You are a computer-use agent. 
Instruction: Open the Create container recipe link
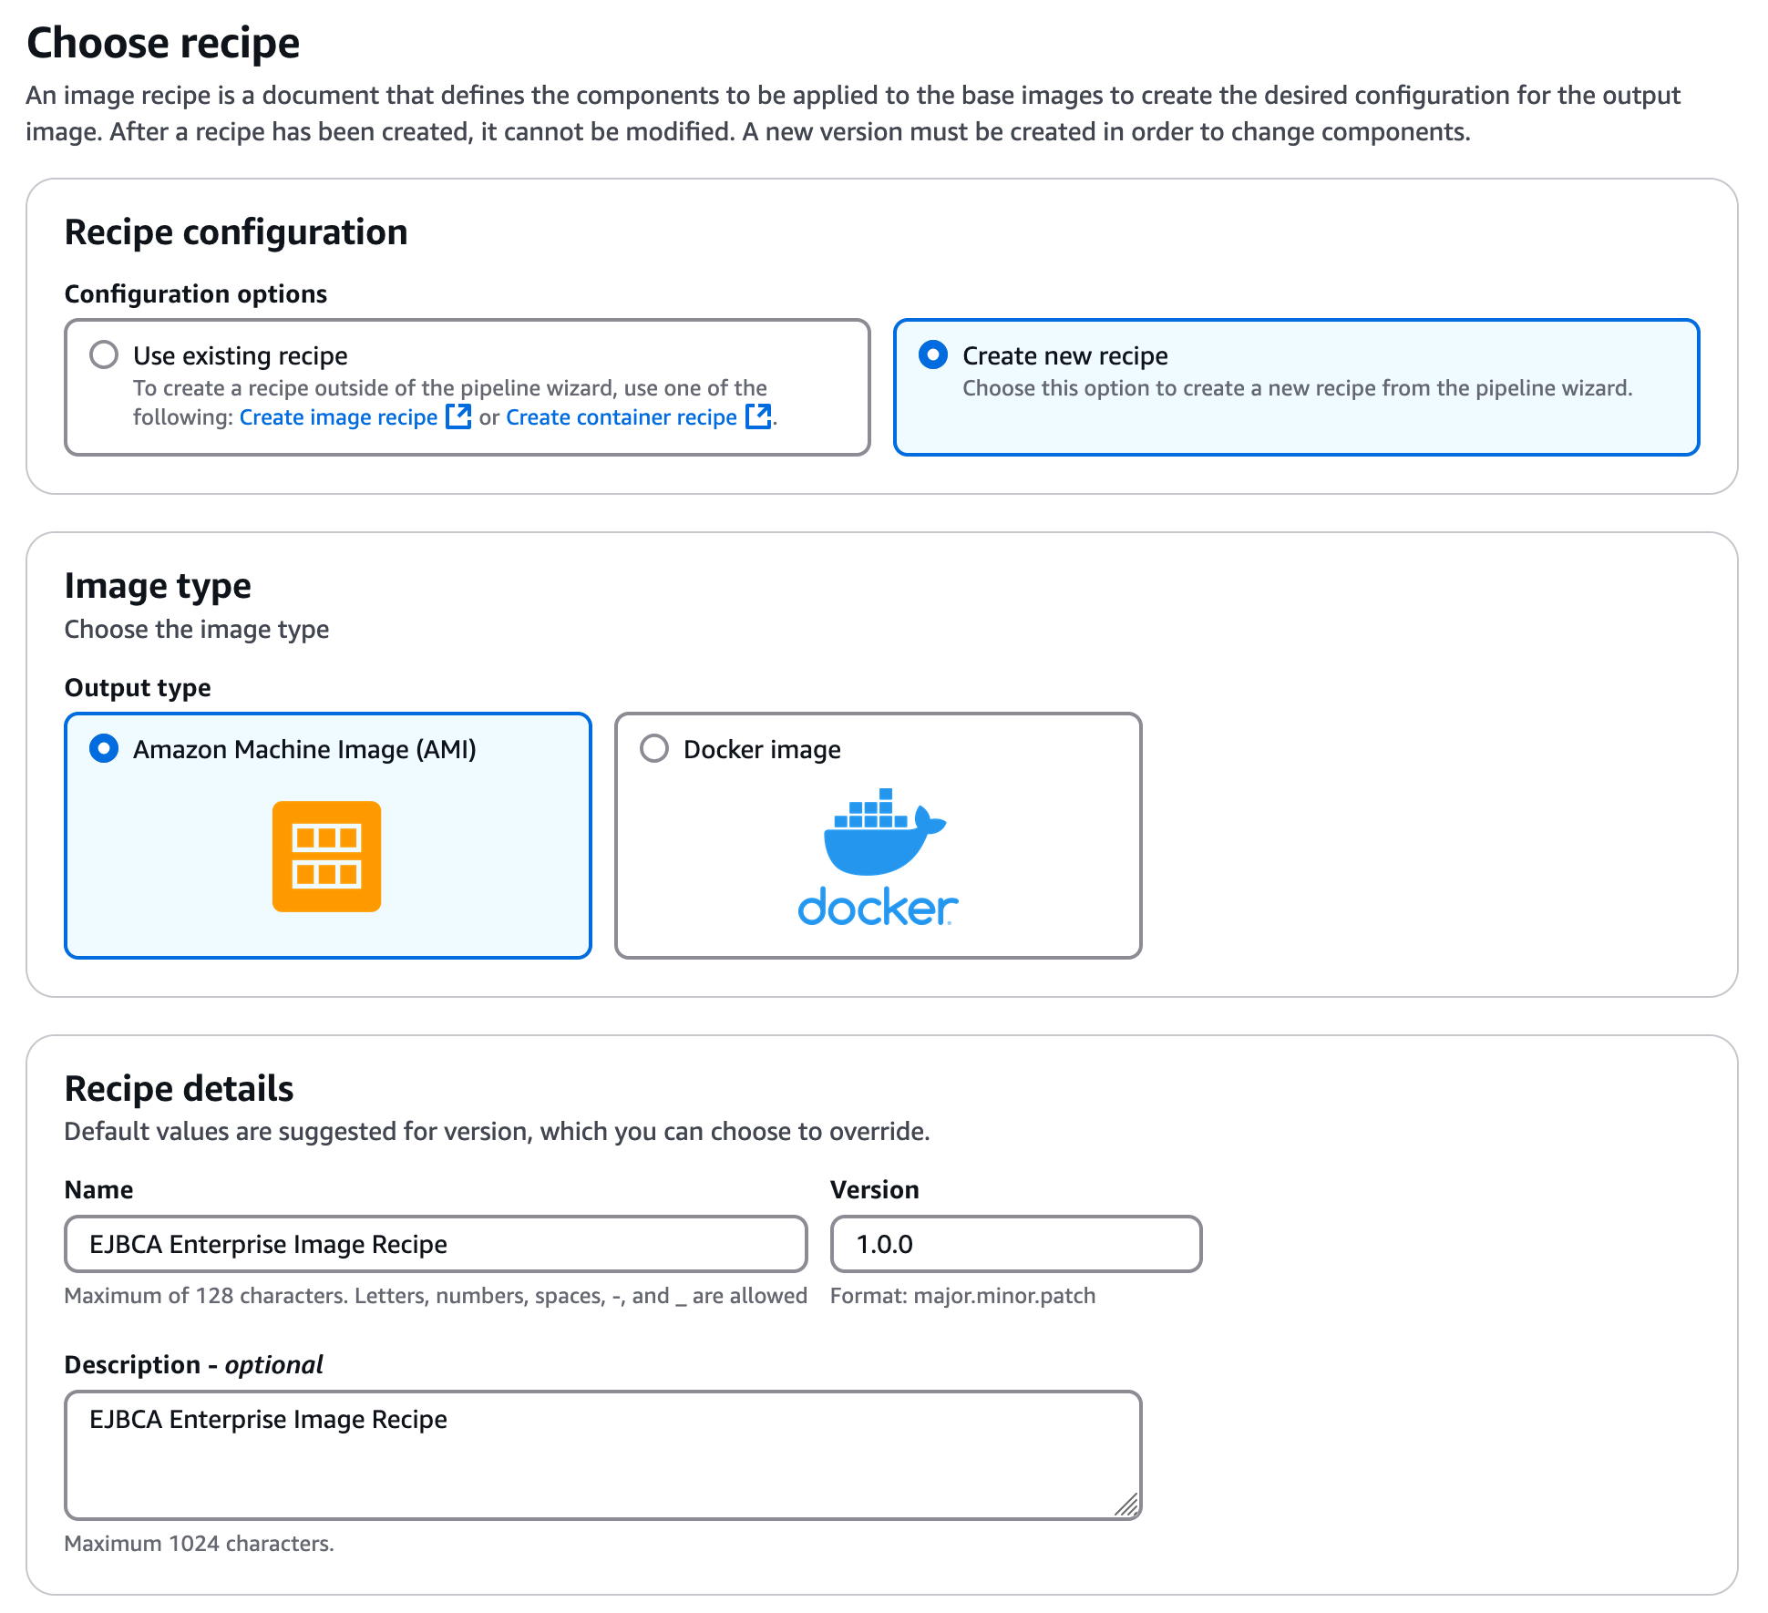(x=621, y=417)
